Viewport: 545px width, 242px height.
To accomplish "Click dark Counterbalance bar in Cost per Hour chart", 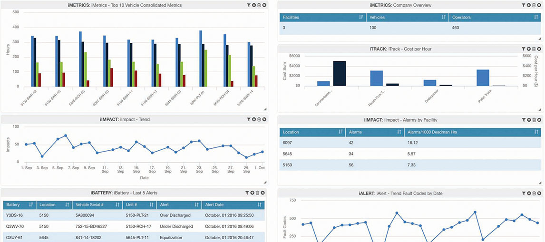I will (339, 73).
